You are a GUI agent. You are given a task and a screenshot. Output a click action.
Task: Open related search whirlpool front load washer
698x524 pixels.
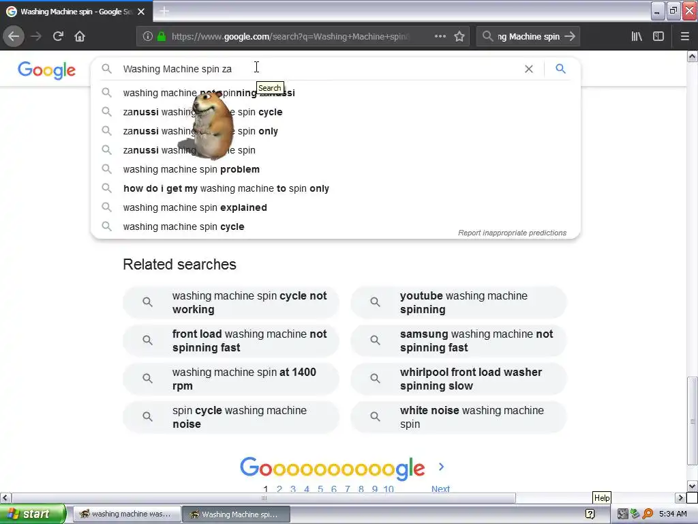(x=459, y=379)
